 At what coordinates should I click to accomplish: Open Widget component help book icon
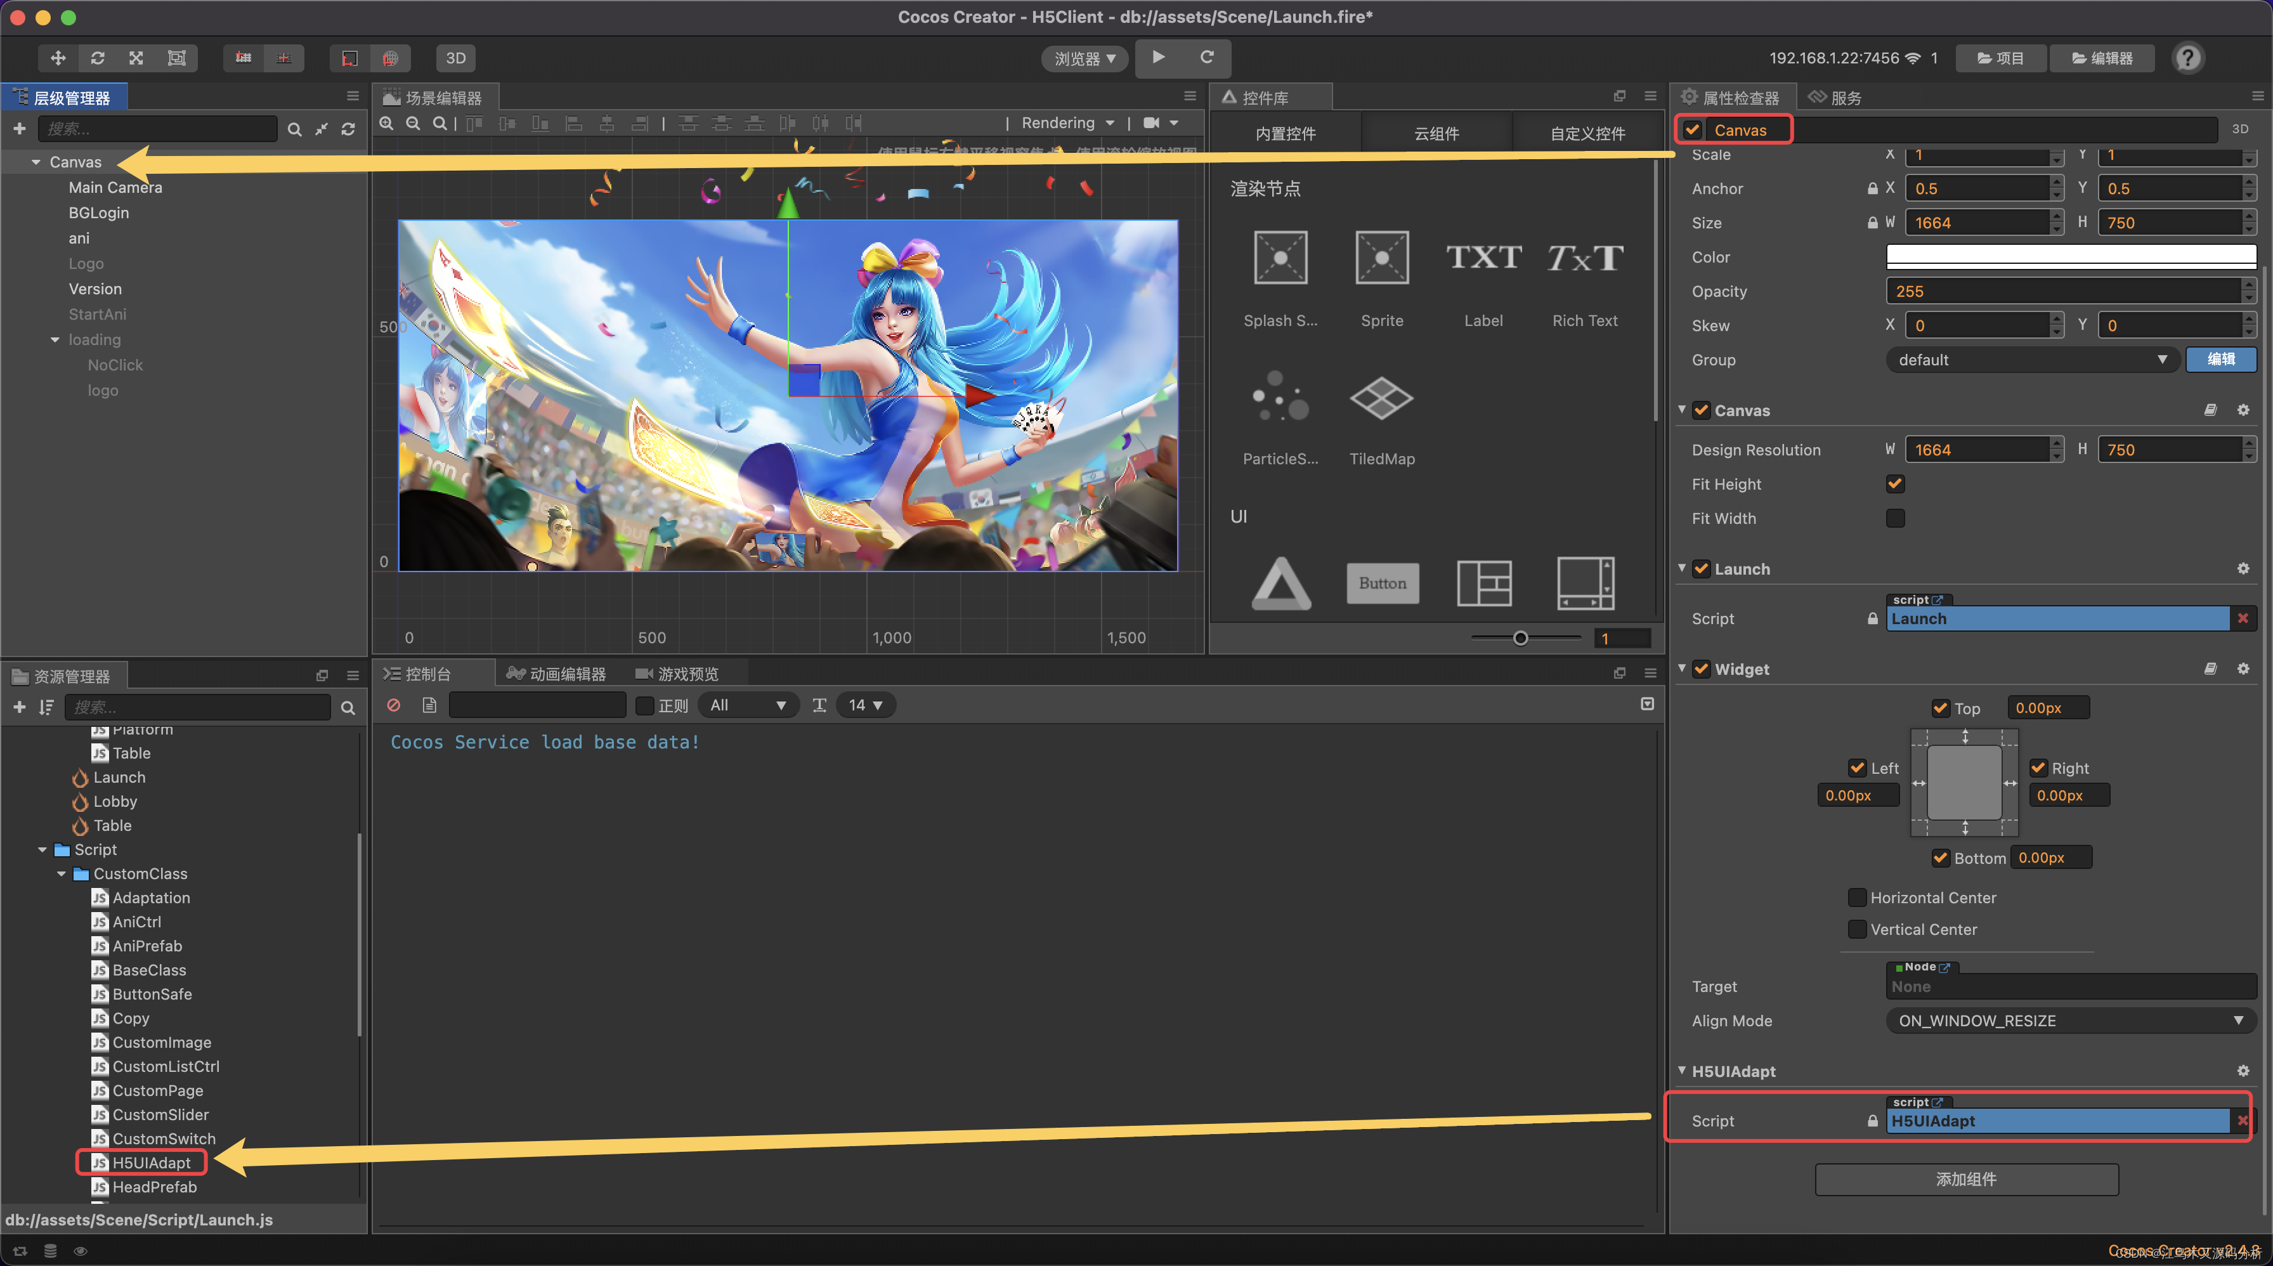click(2210, 669)
